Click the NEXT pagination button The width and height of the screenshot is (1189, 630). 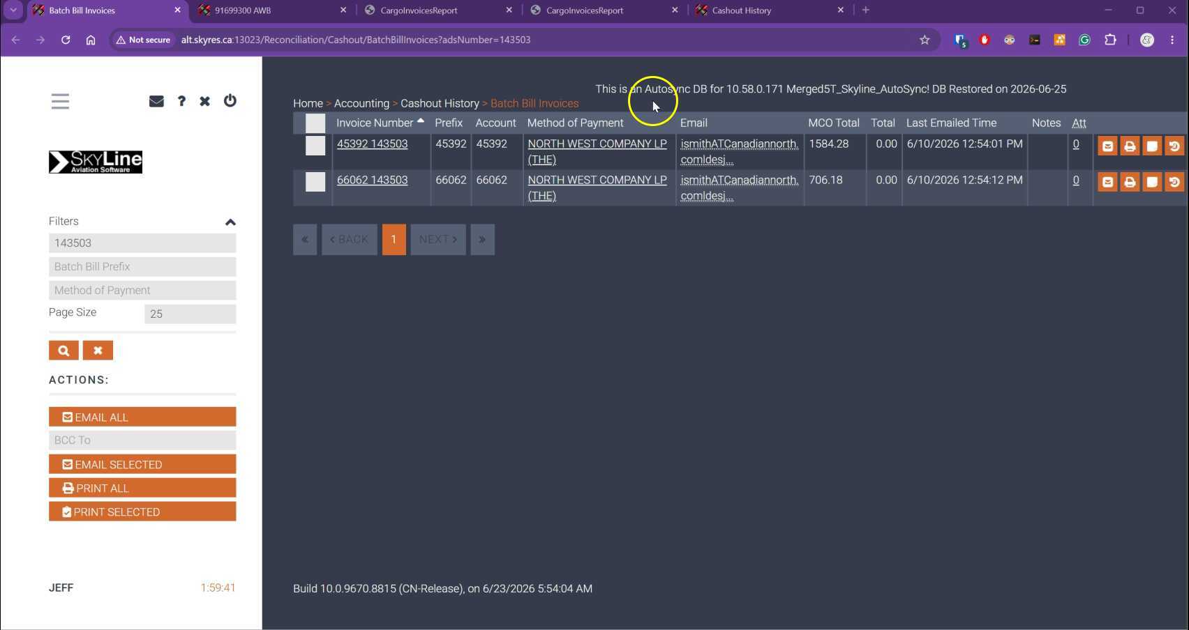pyautogui.click(x=438, y=240)
